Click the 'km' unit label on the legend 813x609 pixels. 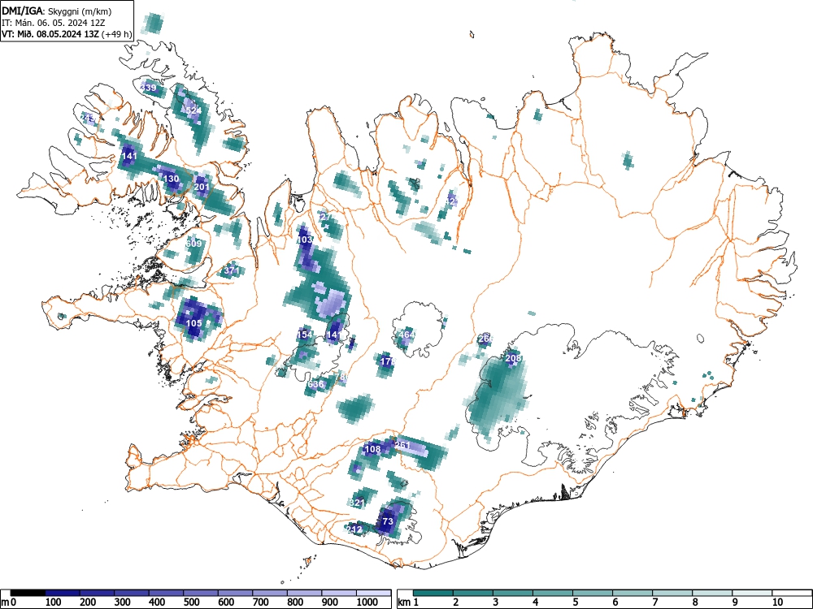[x=404, y=603]
